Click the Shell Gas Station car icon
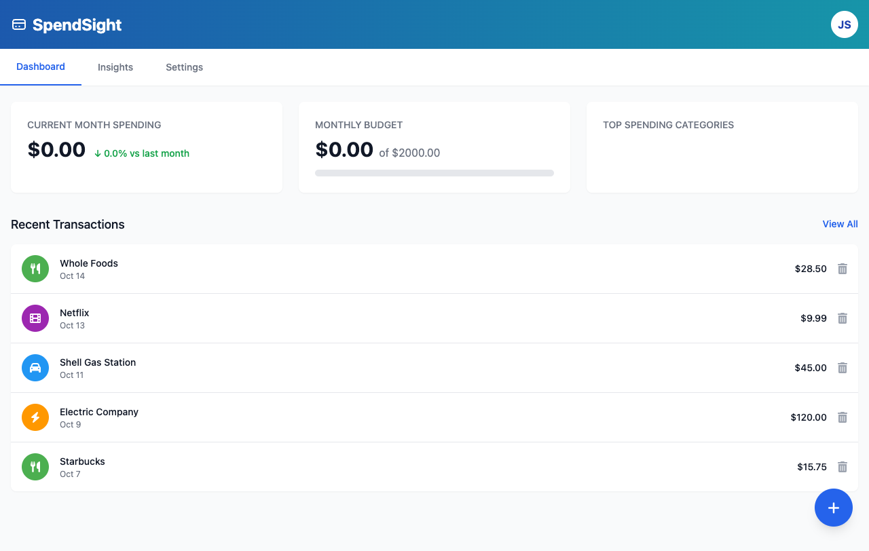The image size is (869, 551). point(35,367)
